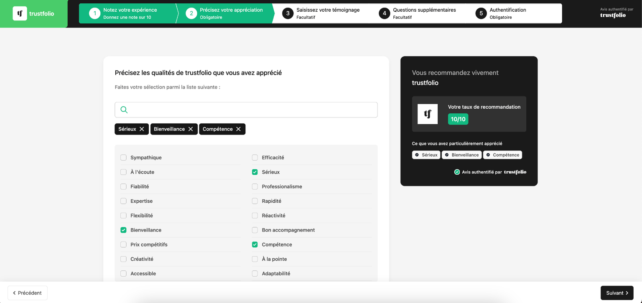Click the search magnifier icon
This screenshot has height=303, width=642.
[x=124, y=110]
